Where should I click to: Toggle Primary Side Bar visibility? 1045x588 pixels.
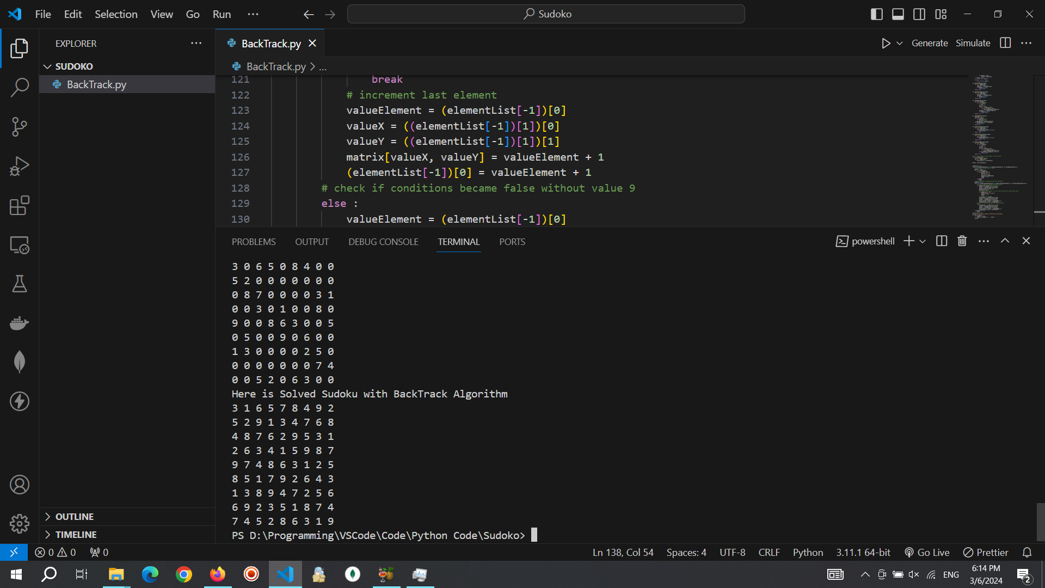[x=876, y=14]
